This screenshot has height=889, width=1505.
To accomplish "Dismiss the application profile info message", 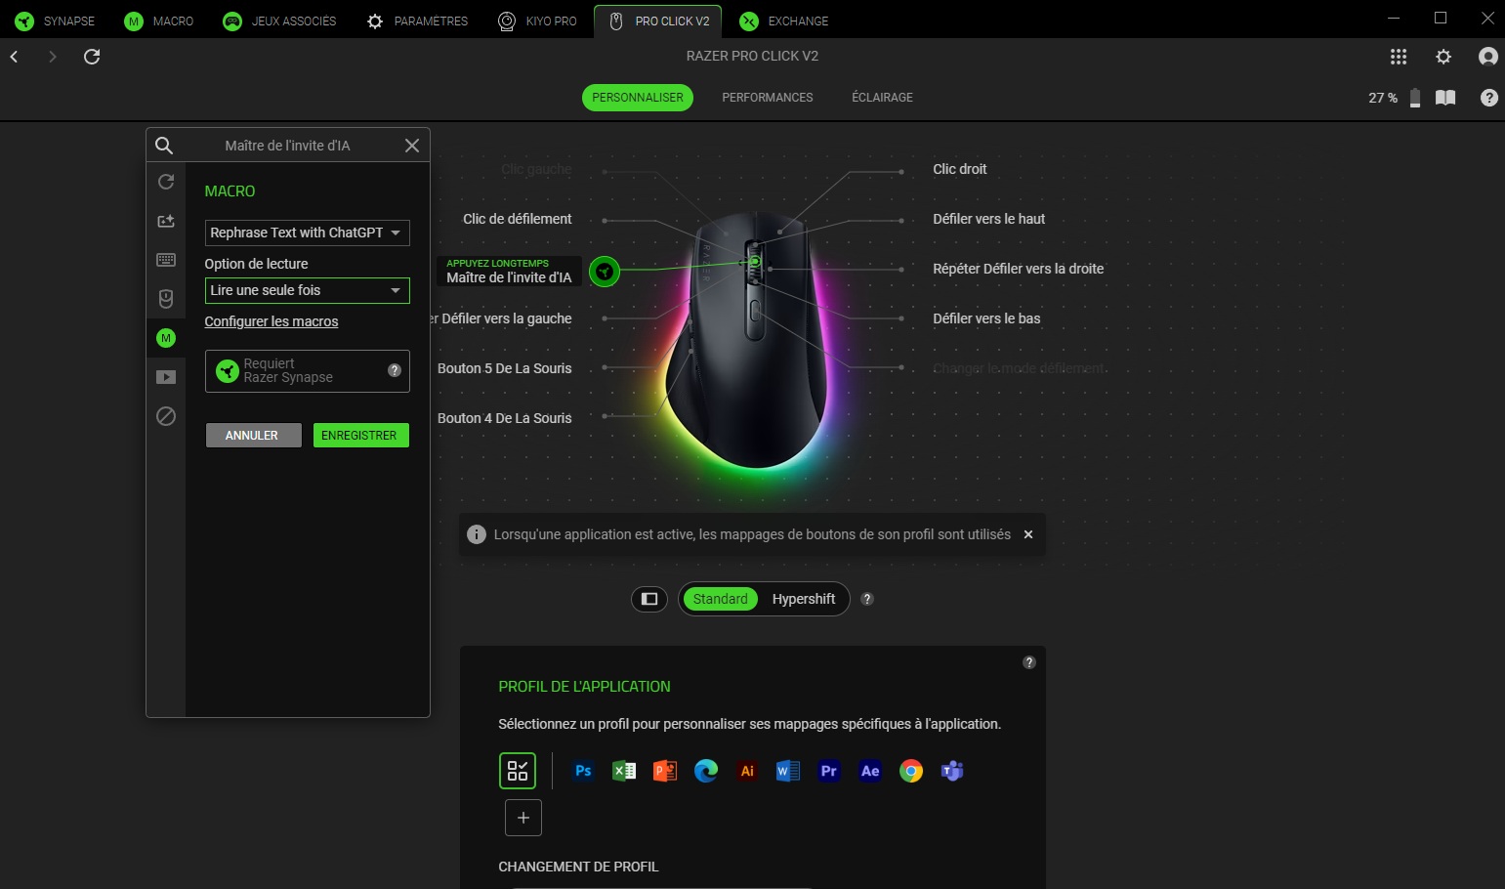I will pyautogui.click(x=1028, y=534).
